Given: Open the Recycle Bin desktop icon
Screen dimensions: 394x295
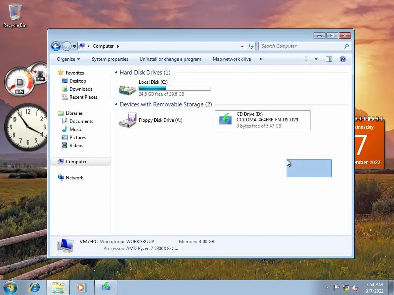Looking at the screenshot, I should (x=15, y=15).
